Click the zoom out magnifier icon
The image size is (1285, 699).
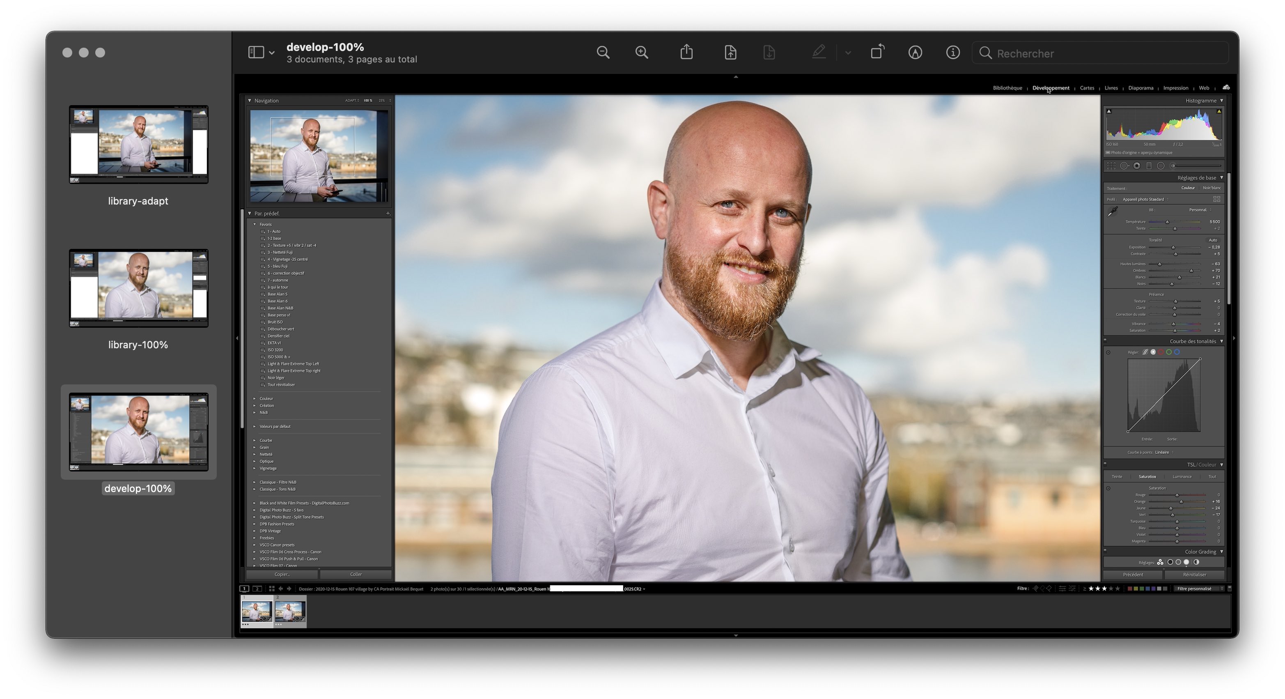[603, 53]
